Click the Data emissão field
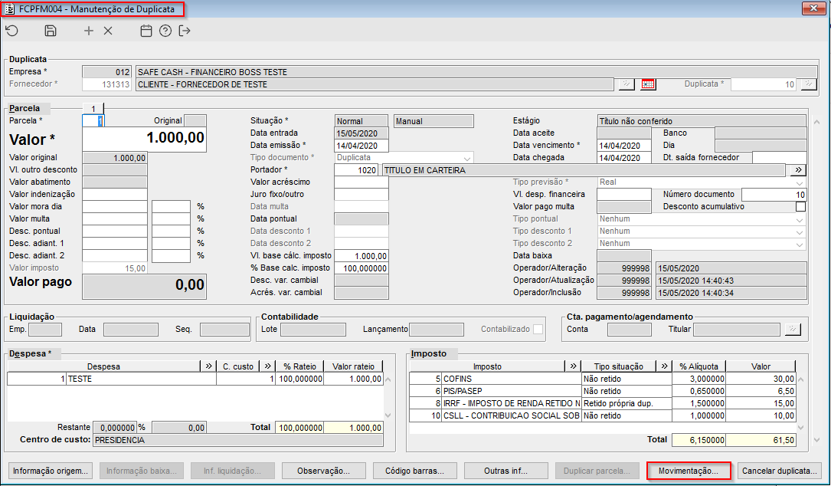831x486 pixels. pyautogui.click(x=362, y=146)
